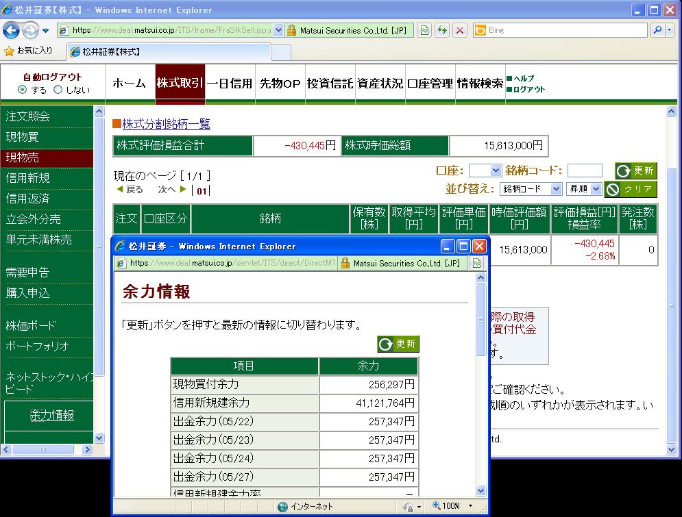Viewport: 682px width, 517px height.
Task: Select the 自動ログアウト しない radio button
Action: click(x=58, y=90)
